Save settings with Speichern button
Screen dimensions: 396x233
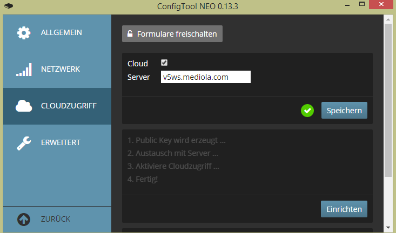coord(344,111)
